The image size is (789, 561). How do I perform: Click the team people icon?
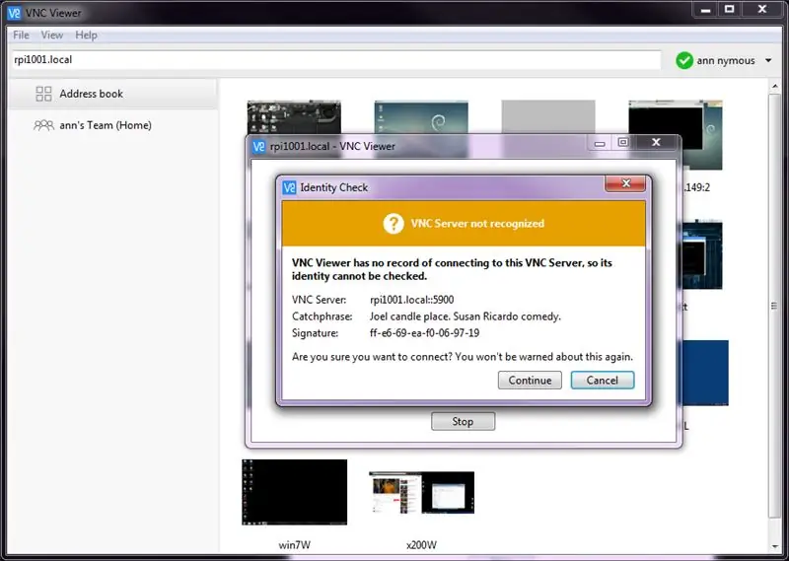pos(43,125)
